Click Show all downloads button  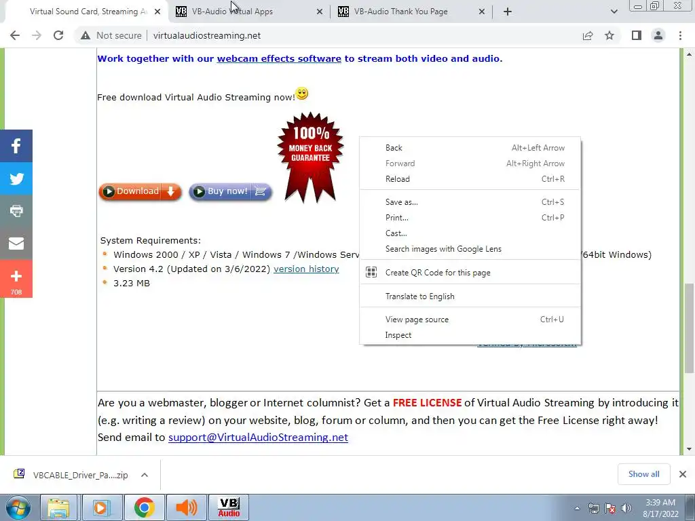(x=643, y=474)
